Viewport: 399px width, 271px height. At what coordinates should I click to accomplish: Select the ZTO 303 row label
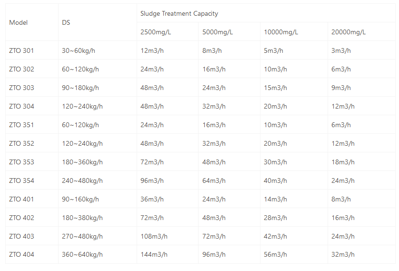[21, 88]
